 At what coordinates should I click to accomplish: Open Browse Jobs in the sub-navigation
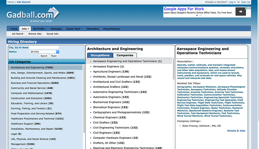tap(35, 34)
